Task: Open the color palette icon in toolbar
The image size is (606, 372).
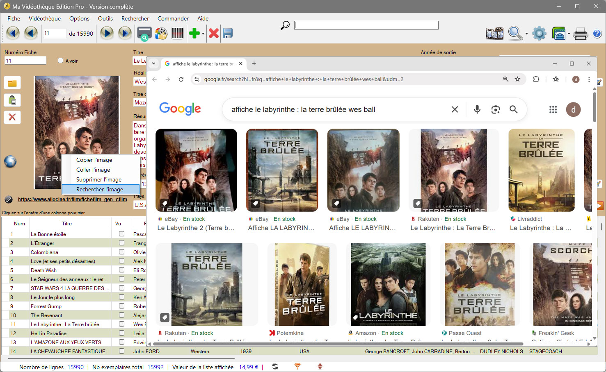Action: tap(161, 33)
